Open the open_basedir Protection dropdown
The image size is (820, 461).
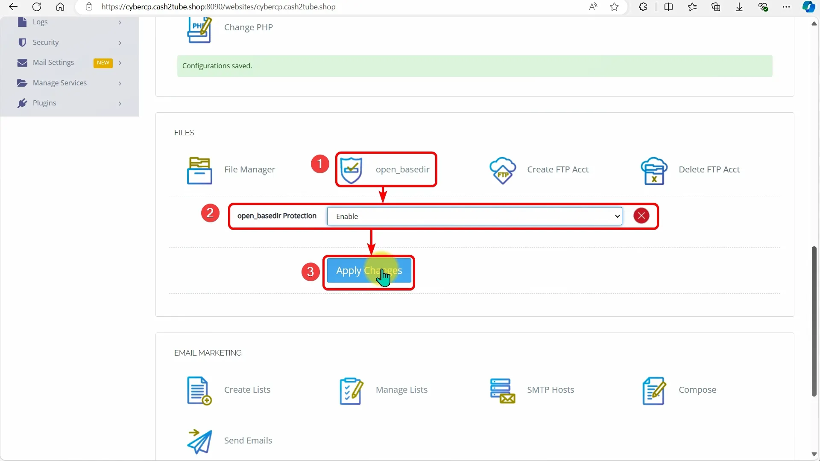474,216
